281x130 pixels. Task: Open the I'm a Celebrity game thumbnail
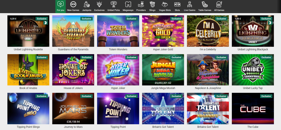(x=208, y=31)
